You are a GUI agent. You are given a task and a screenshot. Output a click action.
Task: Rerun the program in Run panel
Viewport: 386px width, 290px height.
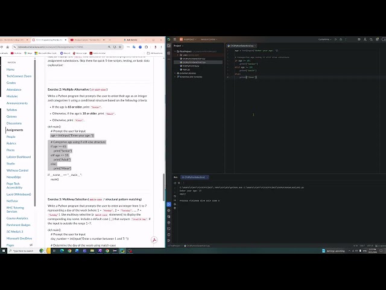point(175,183)
